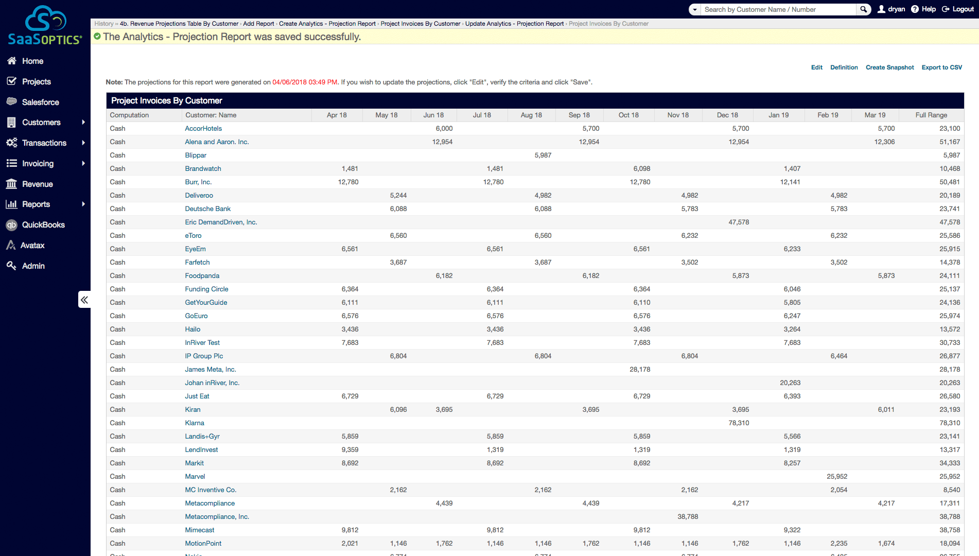
Task: Open Add Report breadcrumb link
Action: click(258, 24)
